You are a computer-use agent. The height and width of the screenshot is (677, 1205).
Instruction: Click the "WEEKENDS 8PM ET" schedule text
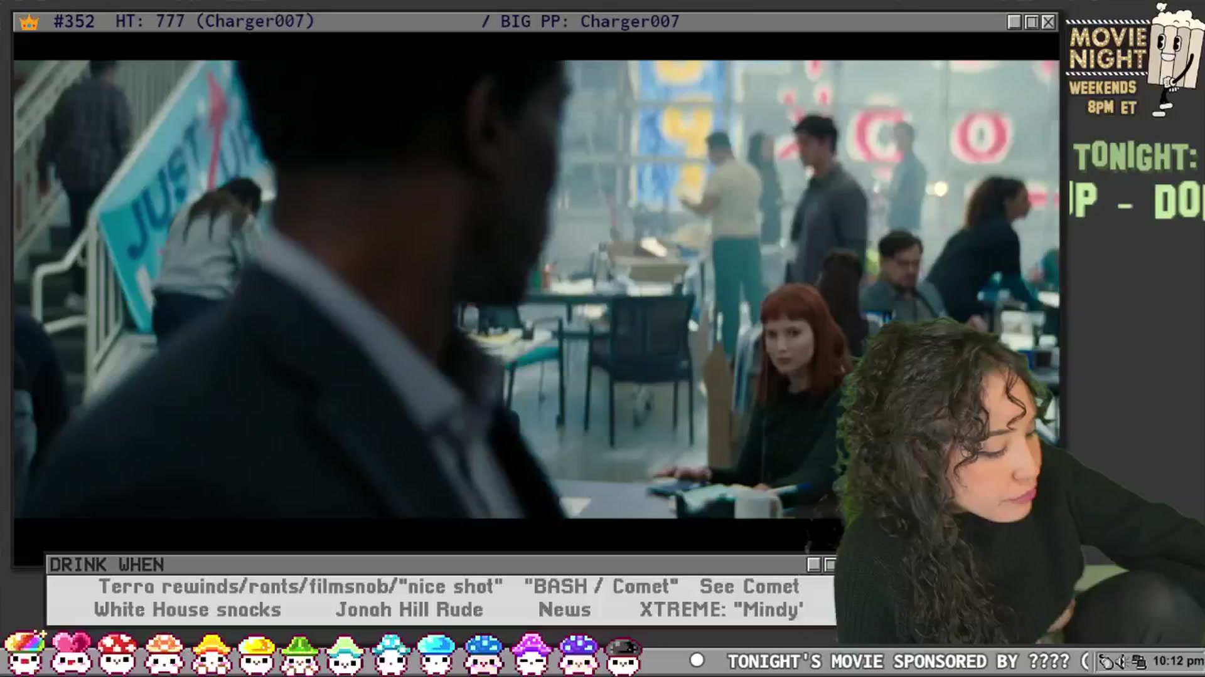click(1103, 97)
